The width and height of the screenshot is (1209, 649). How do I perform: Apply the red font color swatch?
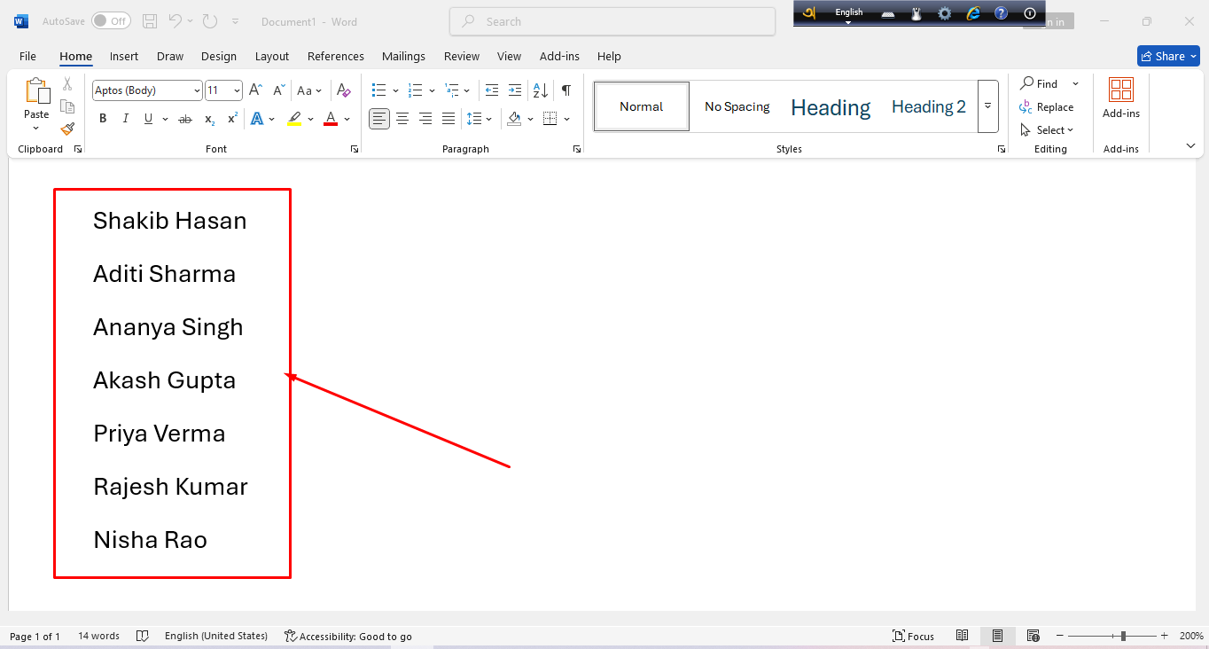point(329,118)
